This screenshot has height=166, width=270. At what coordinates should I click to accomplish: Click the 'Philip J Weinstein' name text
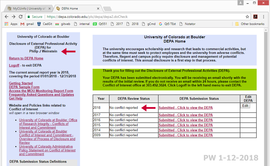[43, 51]
